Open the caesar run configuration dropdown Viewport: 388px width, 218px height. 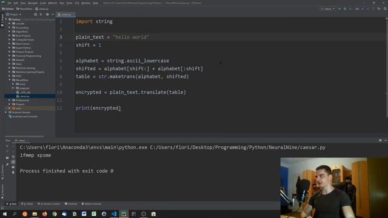[x=328, y=8]
